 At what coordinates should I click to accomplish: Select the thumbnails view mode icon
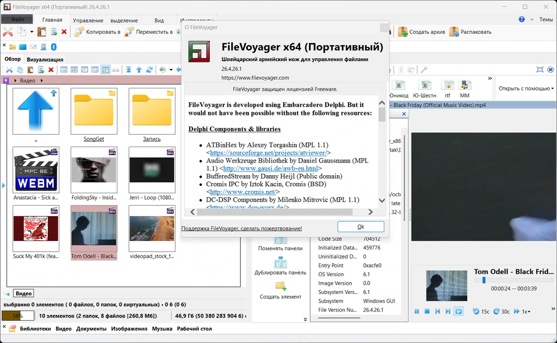point(105,70)
